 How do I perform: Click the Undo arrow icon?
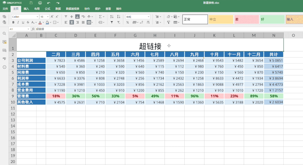click(x=49, y=3)
